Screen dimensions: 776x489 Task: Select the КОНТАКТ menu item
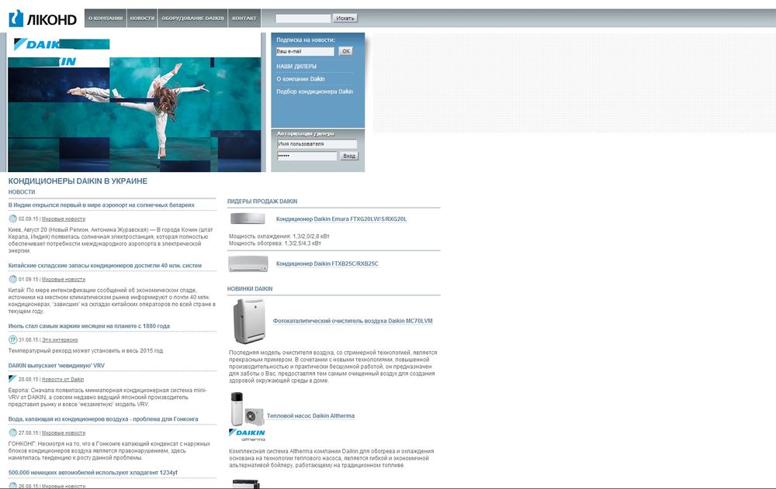tap(244, 19)
